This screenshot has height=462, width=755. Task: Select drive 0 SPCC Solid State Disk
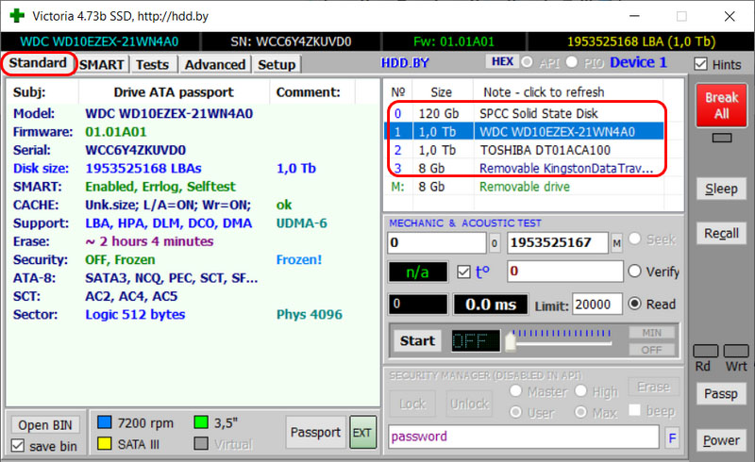(525, 113)
